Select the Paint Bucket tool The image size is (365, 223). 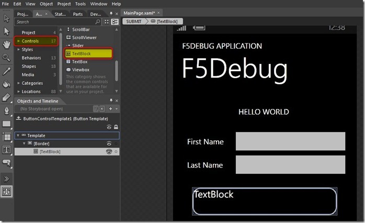pos(6,84)
